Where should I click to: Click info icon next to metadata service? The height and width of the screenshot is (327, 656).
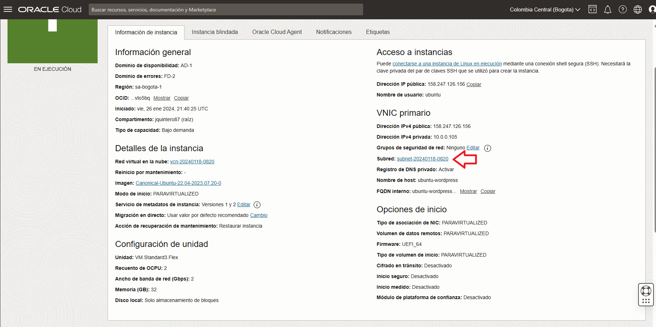pos(257,205)
